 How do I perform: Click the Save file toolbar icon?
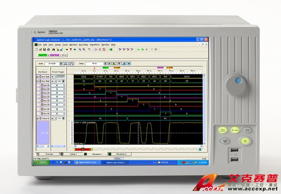point(44,50)
